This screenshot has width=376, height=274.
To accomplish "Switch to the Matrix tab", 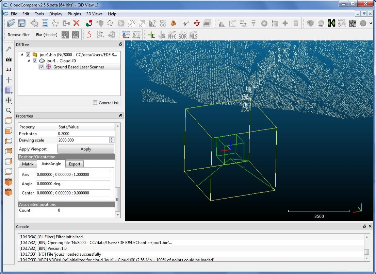I will [28, 164].
